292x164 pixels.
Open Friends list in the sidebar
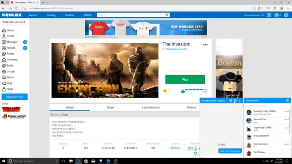9,48
